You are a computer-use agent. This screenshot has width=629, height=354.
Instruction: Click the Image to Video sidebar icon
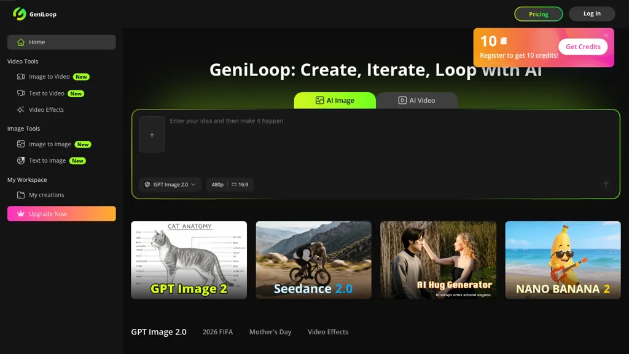click(21, 77)
